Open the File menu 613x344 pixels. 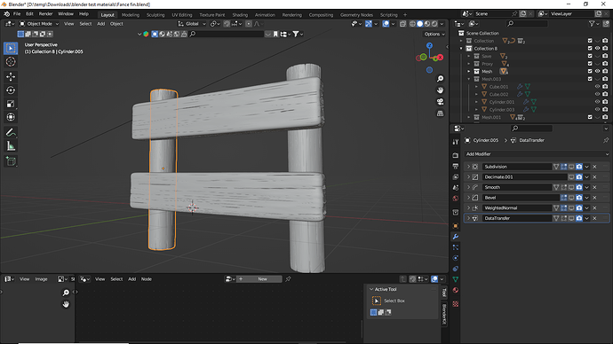(x=17, y=14)
